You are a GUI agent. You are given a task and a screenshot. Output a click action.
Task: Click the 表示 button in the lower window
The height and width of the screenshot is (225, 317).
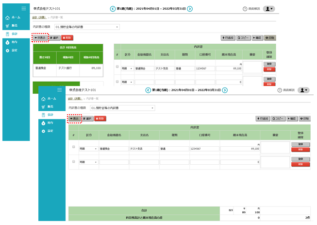coord(74,118)
